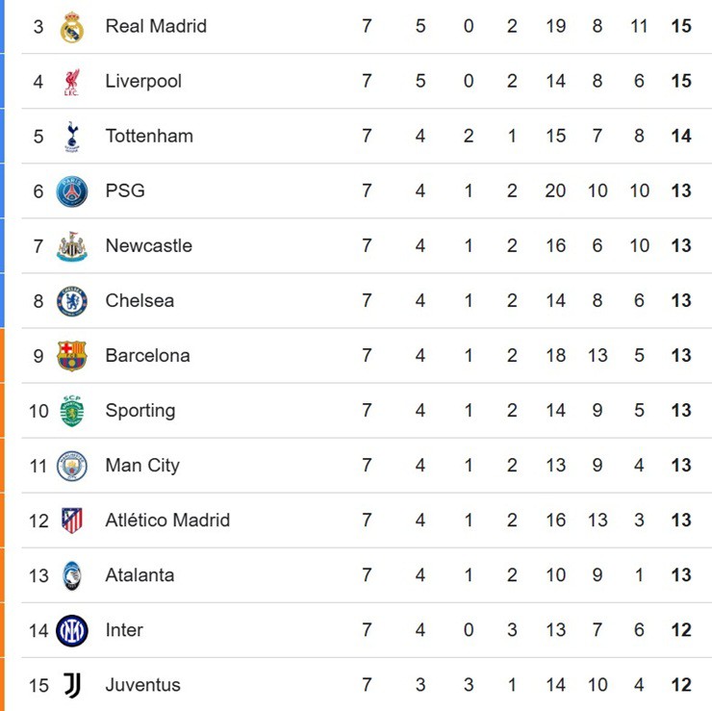Click the Atlético Madrid club crest

[x=72, y=521]
